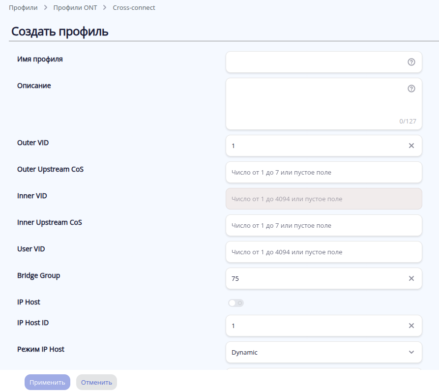Clear the IP Host ID field value
Screen dimensions: 439x392
411,326
